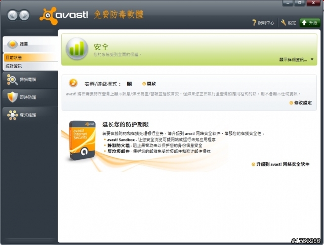This screenshot has width=324, height=245.
Task: Maximize the avast window
Action: coord(300,3)
